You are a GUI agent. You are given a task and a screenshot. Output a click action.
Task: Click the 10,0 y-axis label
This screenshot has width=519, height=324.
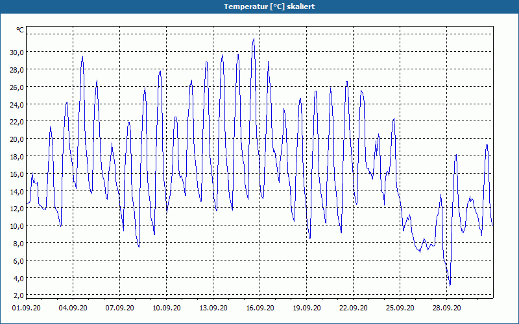pos(17,226)
